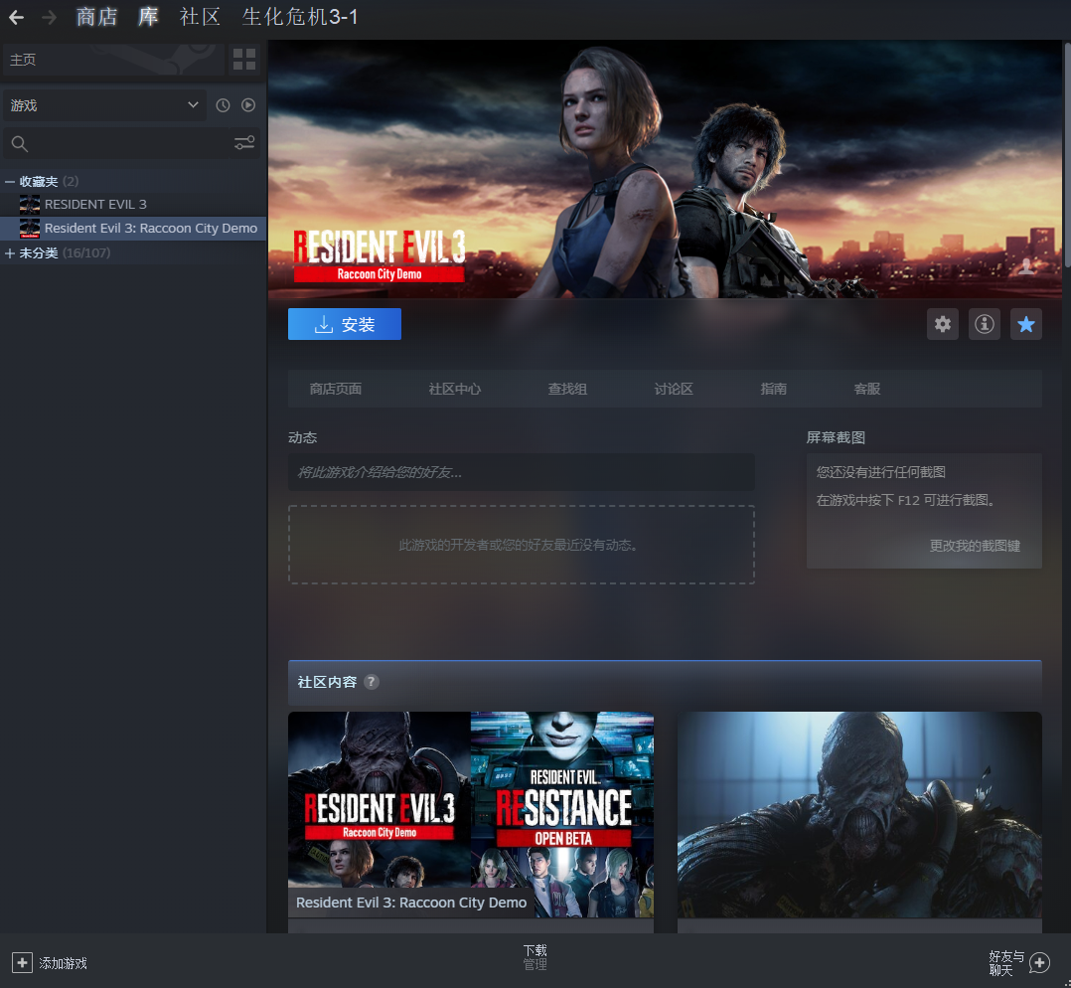Collapse the 收藏夹 category
This screenshot has width=1071, height=988.
10,181
